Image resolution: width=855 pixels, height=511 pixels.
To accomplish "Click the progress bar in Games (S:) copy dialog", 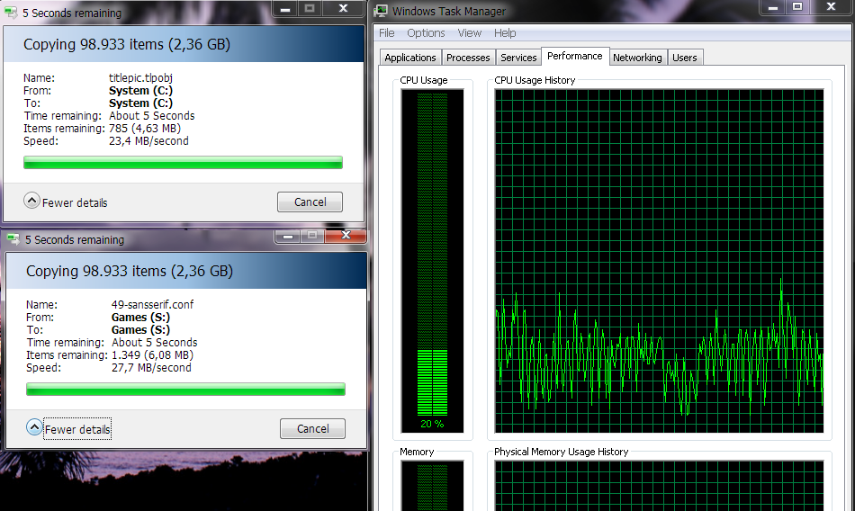I will tap(185, 389).
